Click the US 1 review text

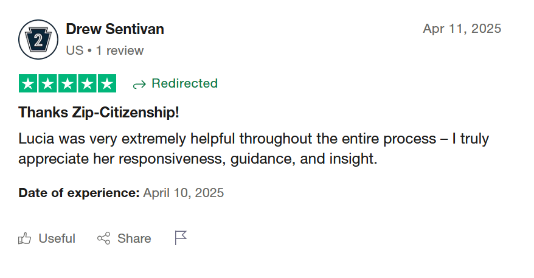pos(105,50)
